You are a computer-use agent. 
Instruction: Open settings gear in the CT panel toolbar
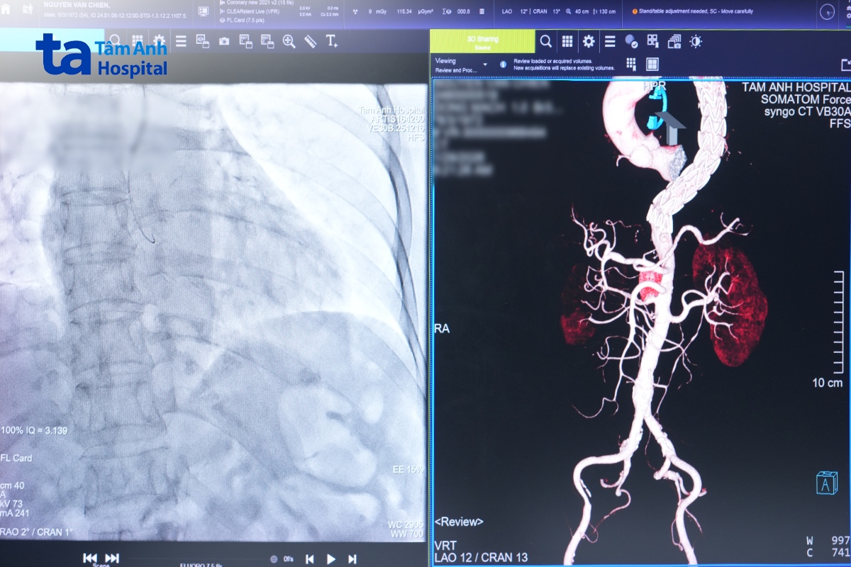589,41
